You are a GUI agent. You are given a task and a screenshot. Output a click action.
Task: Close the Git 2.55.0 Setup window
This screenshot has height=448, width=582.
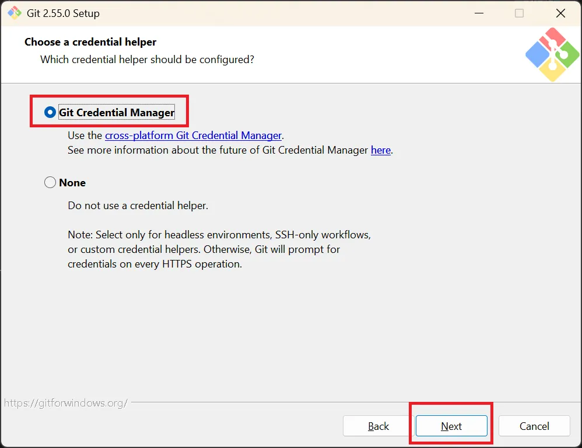pos(560,13)
